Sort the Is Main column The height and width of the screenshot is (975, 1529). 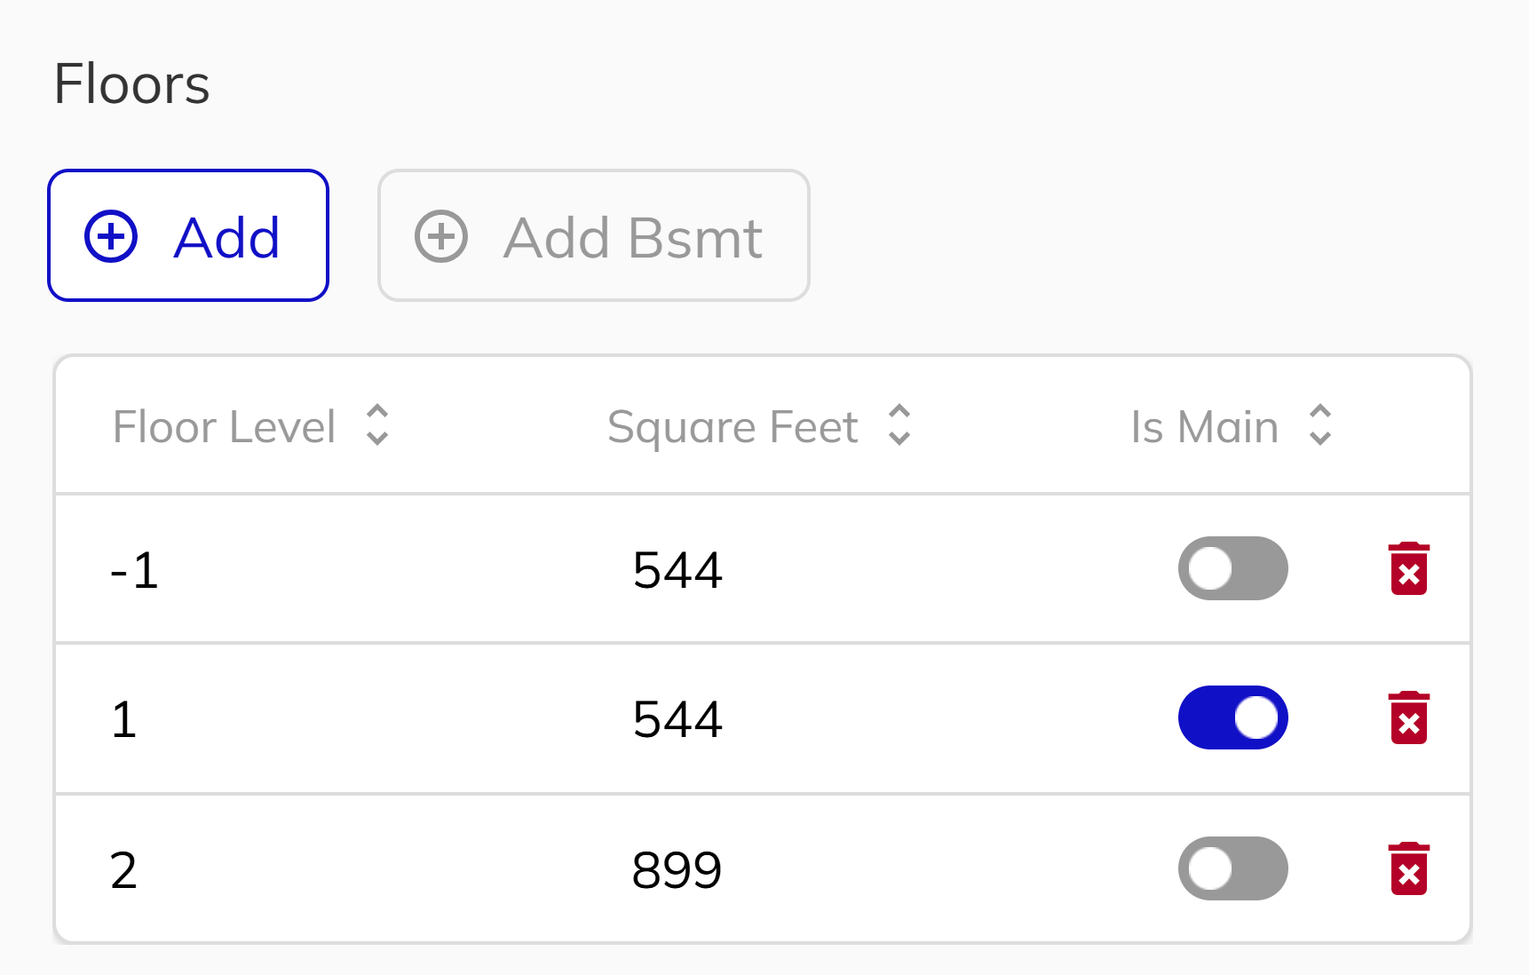pos(1320,426)
